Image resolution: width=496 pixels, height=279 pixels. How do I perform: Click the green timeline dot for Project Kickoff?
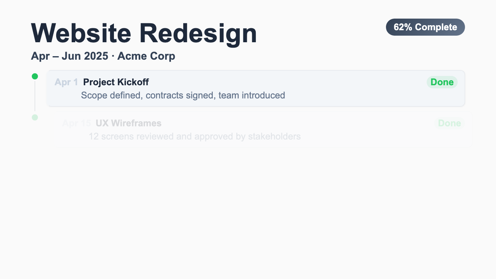coord(35,76)
